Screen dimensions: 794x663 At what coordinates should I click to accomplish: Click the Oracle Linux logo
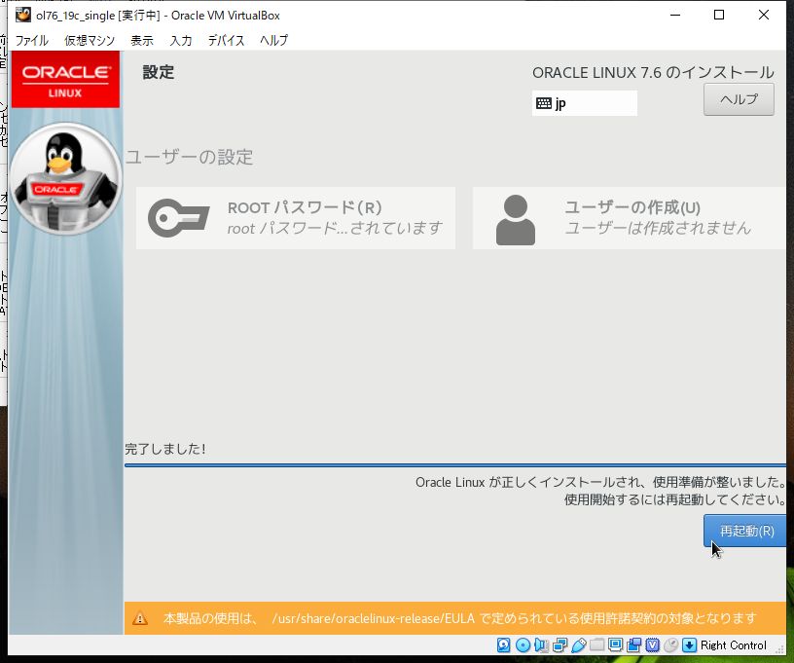(65, 80)
